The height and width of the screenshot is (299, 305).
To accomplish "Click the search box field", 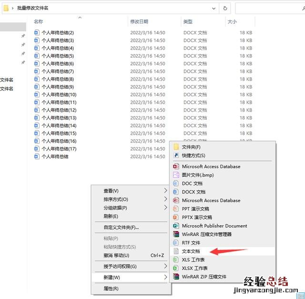I will (x=270, y=8).
